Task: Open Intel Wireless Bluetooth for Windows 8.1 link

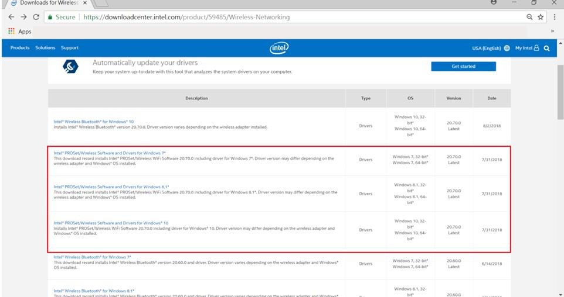Action: pyautogui.click(x=94, y=291)
